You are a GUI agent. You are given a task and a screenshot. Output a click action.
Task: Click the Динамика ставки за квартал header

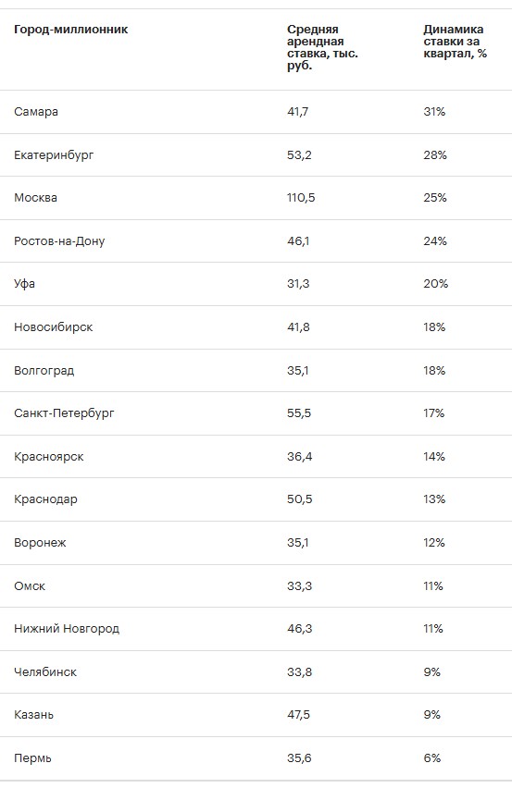click(456, 42)
